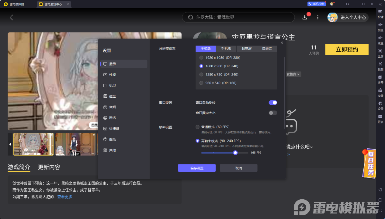Image resolution: width=385 pixels, height=219 pixels.
Task: Open the three-dot options menu
Action: click(x=318, y=17)
